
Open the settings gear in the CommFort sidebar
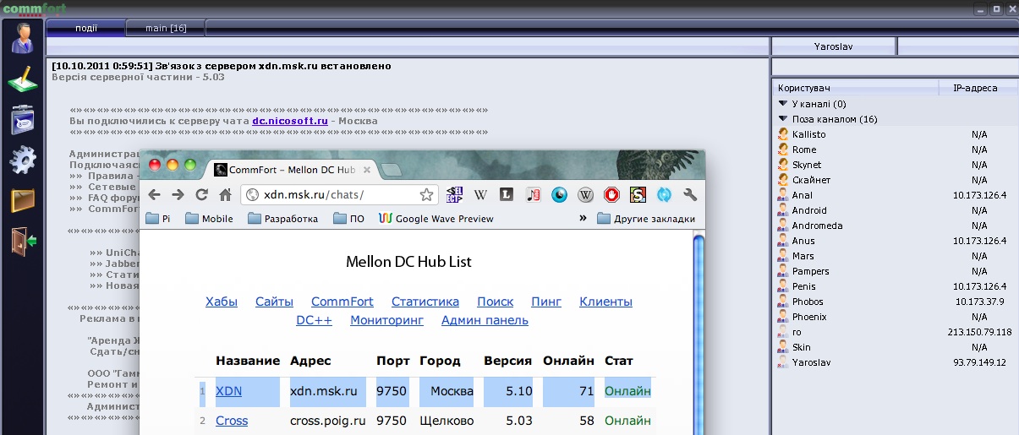pos(23,159)
